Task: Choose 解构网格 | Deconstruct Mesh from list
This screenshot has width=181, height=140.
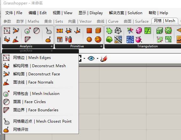Action: point(41,66)
